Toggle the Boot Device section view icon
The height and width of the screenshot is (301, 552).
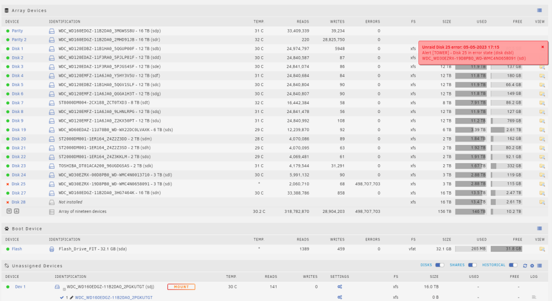(539, 229)
